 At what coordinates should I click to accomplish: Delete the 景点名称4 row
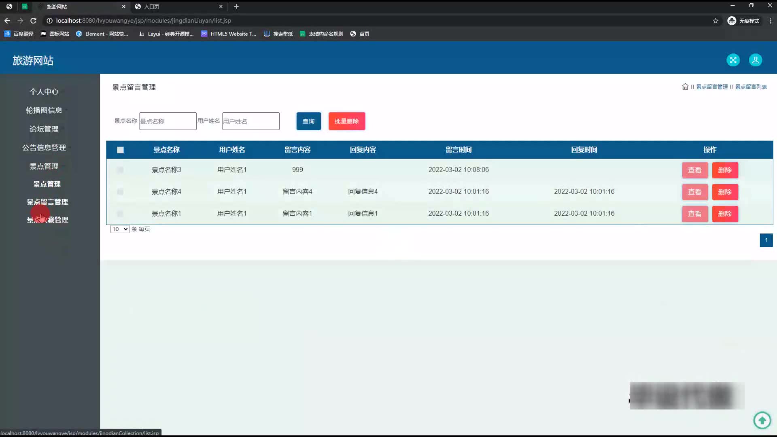[725, 192]
